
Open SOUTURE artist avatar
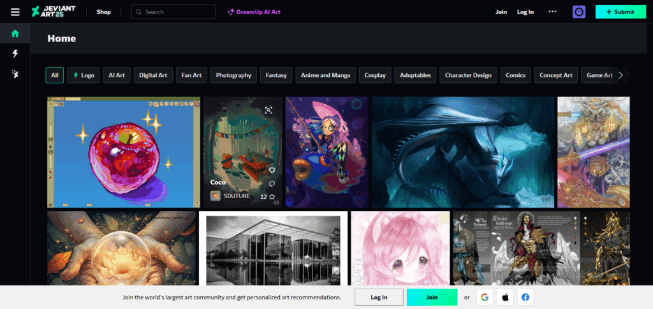[216, 196]
